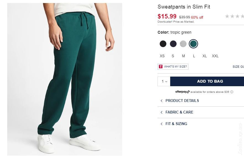This screenshot has width=244, height=157.
Task: Click the first rating star
Action: pos(227,16)
